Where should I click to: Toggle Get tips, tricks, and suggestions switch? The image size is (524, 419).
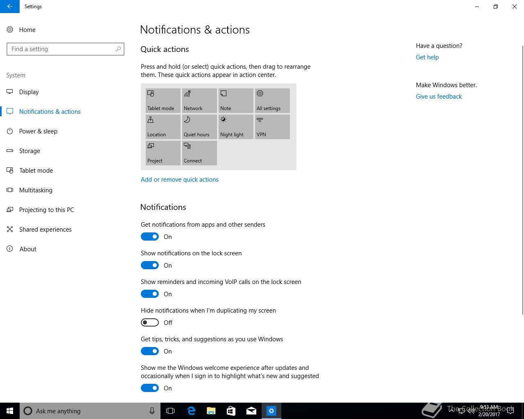pos(150,351)
